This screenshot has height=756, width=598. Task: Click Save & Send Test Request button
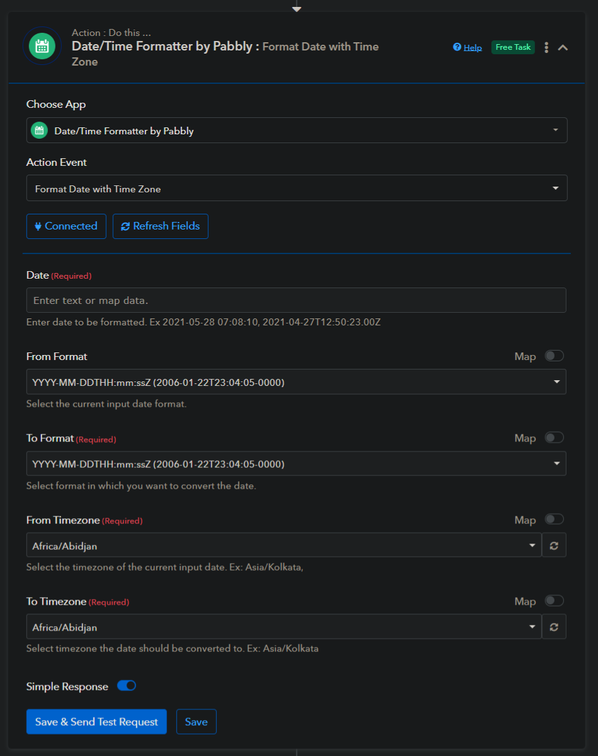click(x=96, y=722)
